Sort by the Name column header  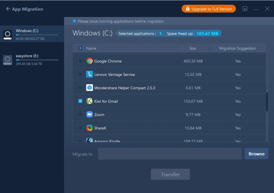coord(91,48)
